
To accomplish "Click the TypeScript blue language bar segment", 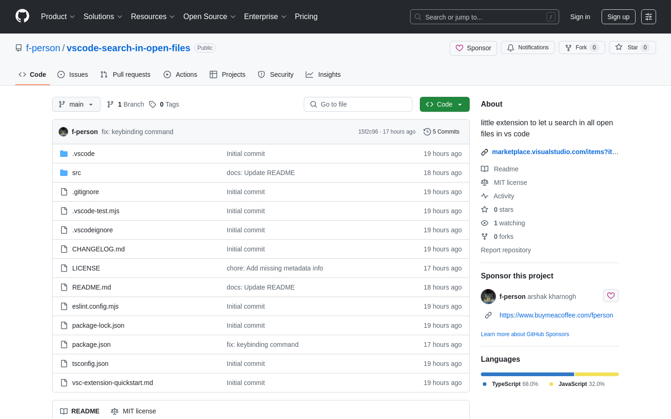I will pyautogui.click(x=527, y=374).
